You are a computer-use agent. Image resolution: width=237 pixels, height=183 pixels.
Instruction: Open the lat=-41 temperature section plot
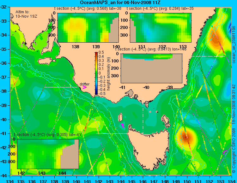pyautogui.click(x=48, y=154)
